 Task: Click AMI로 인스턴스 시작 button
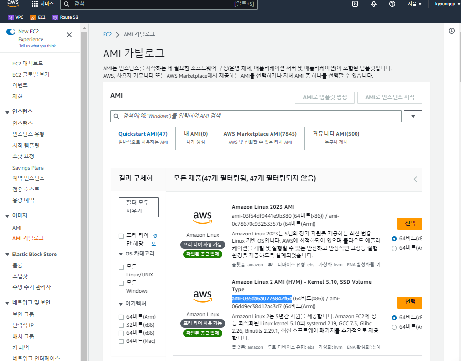390,97
